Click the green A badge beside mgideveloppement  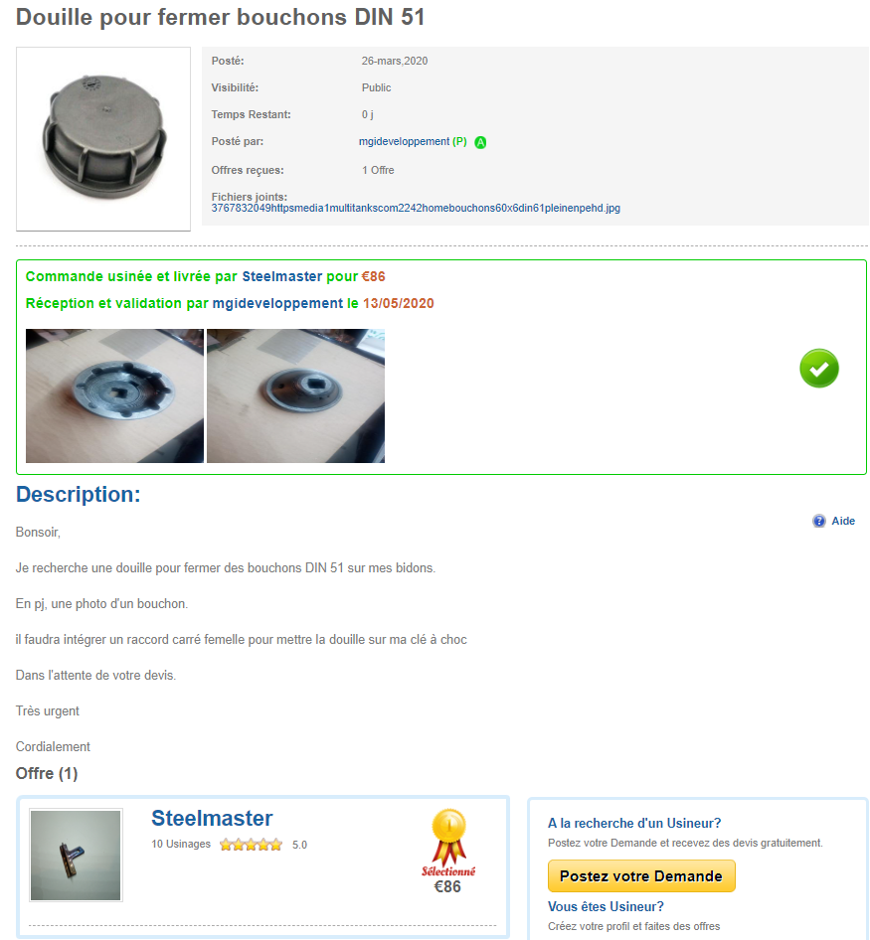tap(480, 143)
